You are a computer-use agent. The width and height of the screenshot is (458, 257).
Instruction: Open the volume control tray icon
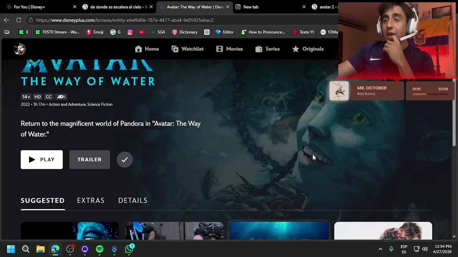tap(425, 249)
